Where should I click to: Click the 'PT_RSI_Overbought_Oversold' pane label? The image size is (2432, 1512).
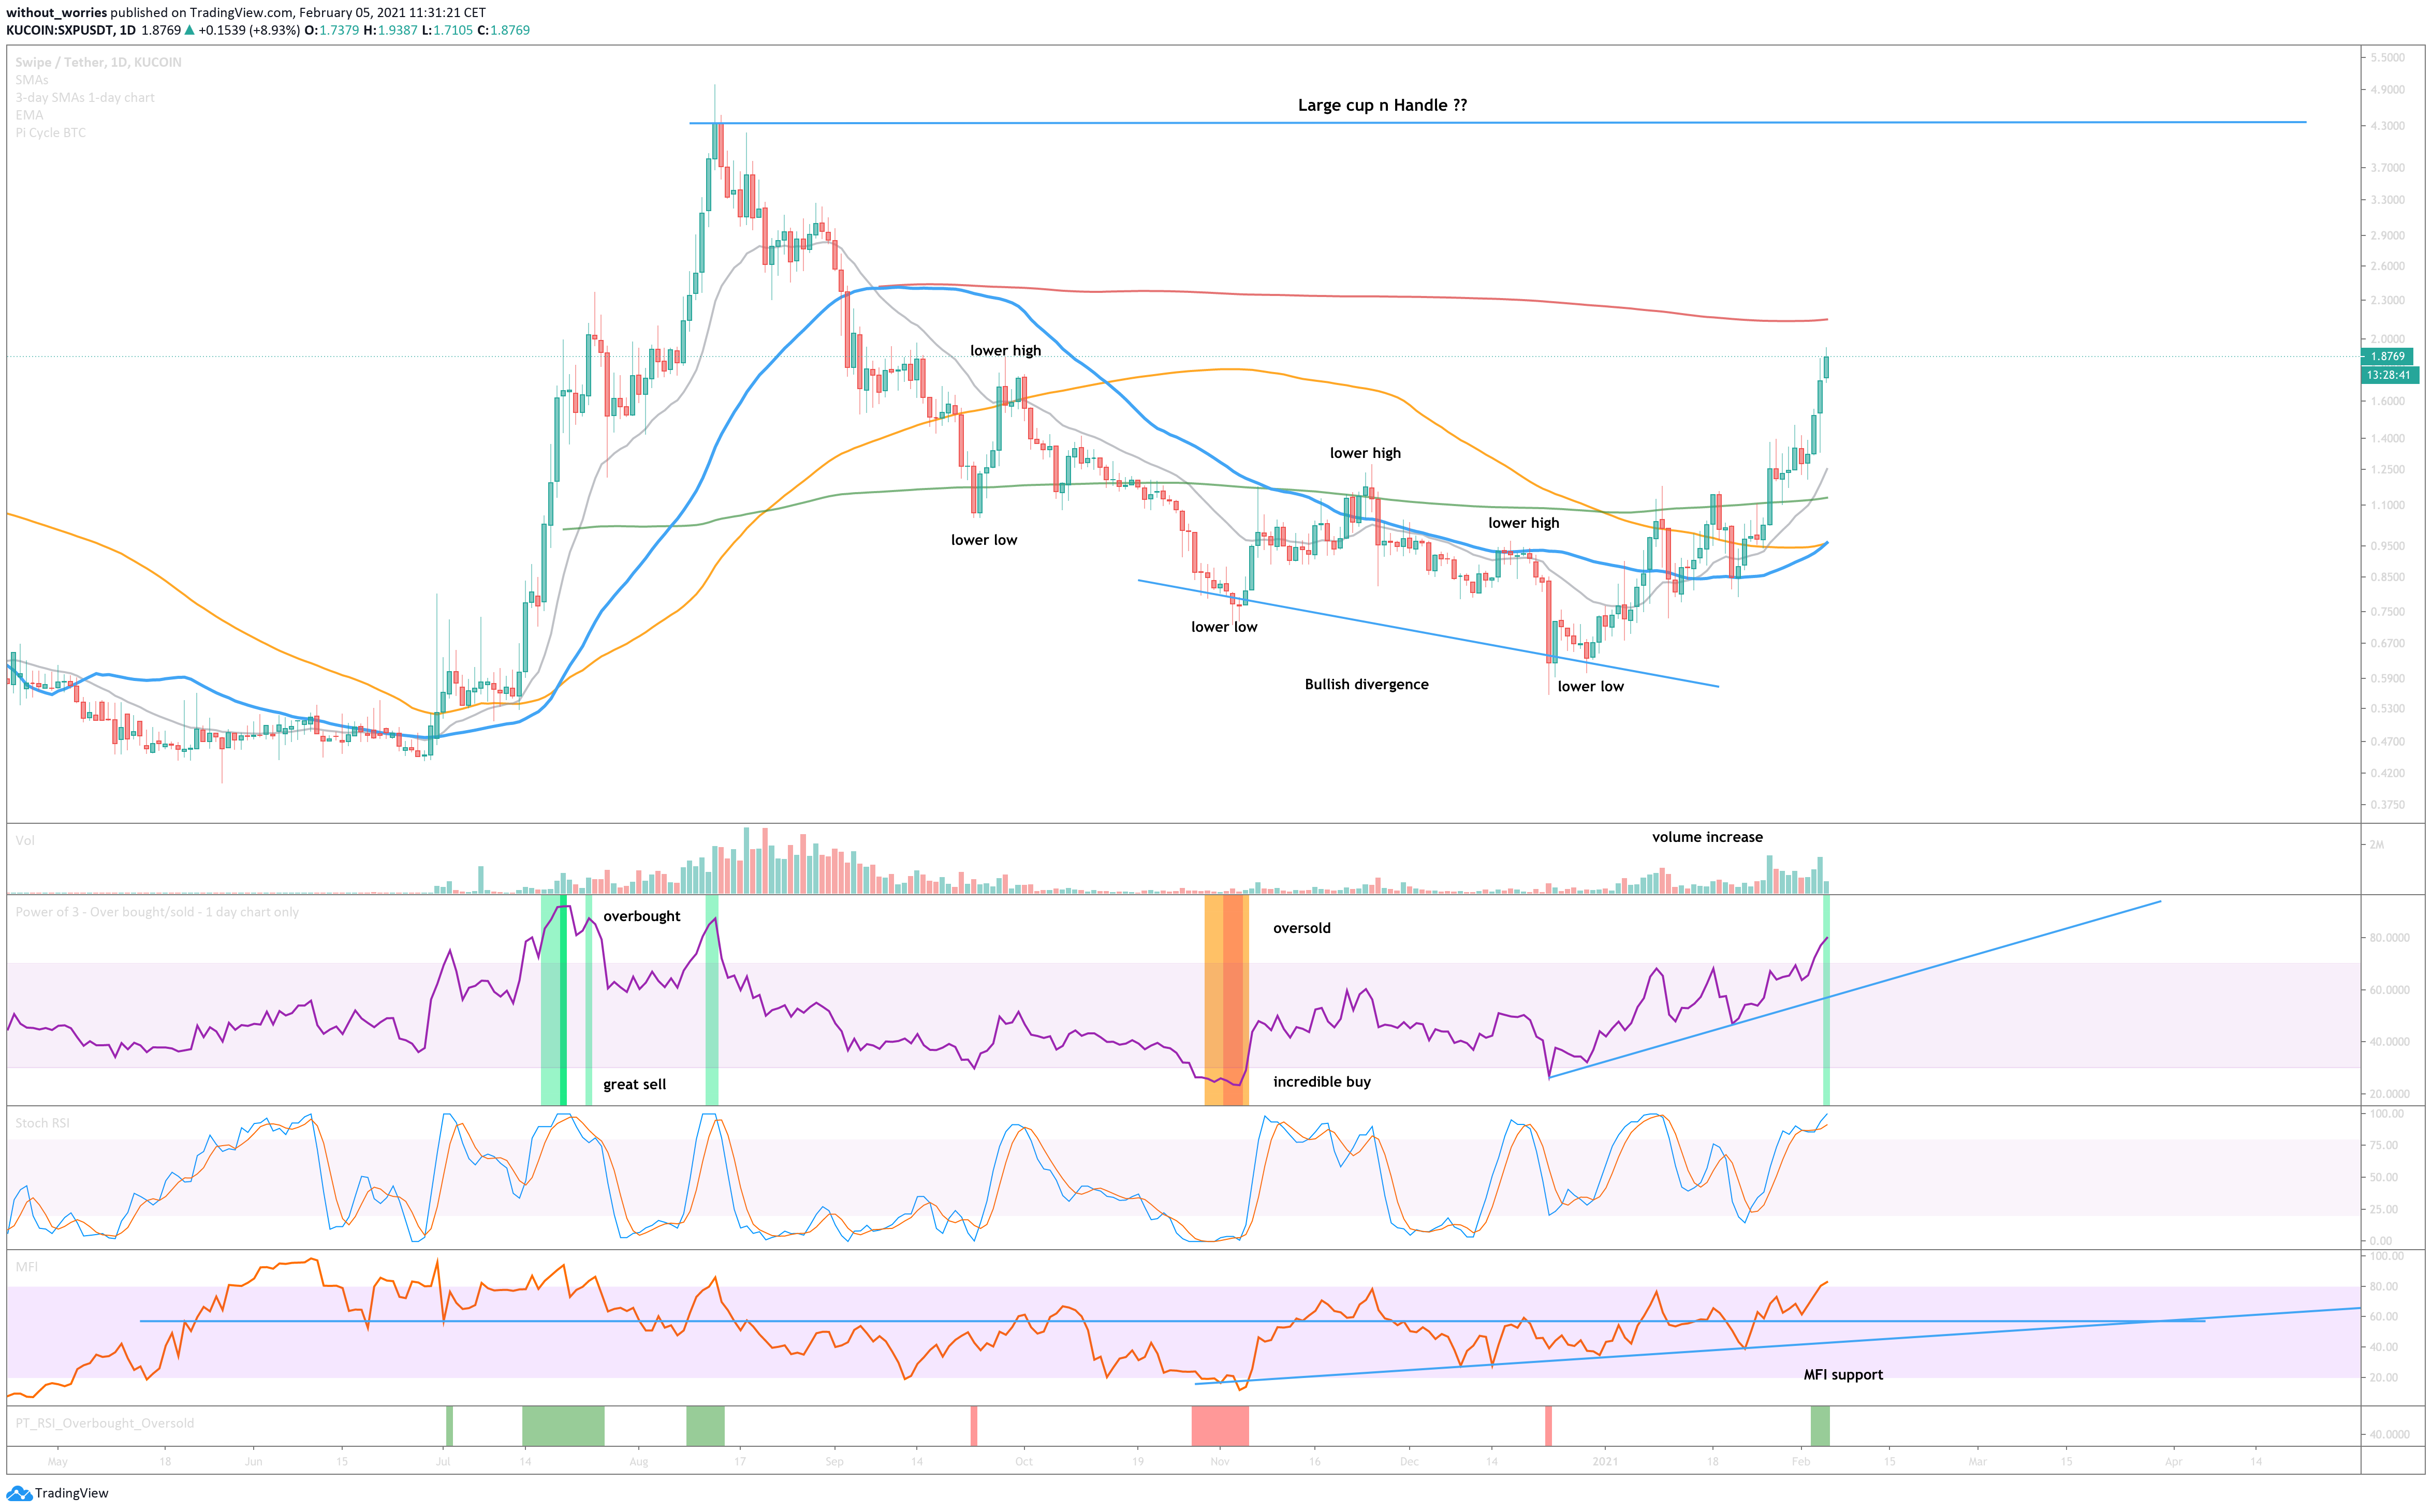pos(105,1423)
